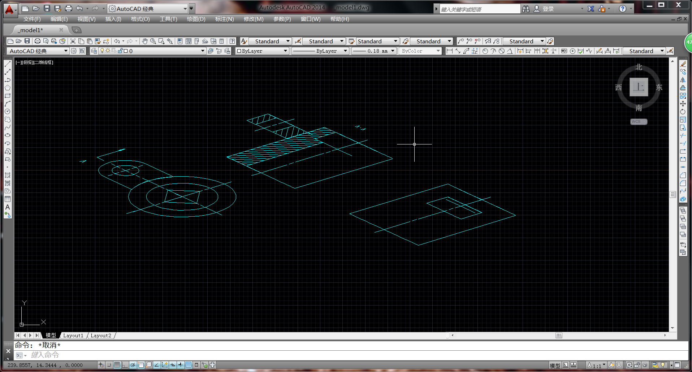Select the Rectangle draw tool

8,96
